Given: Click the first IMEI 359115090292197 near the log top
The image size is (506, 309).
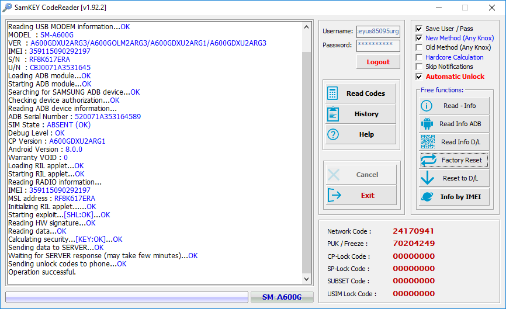Looking at the screenshot, I should point(60,51).
